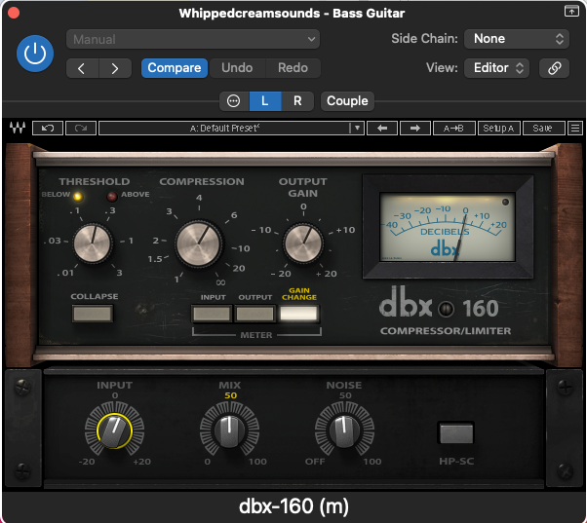The width and height of the screenshot is (587, 523).
Task: Toggle the HP-SC switch
Action: (x=456, y=433)
